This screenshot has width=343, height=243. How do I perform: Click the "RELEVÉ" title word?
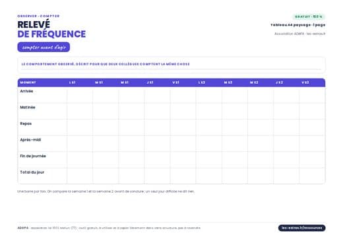(x=34, y=24)
